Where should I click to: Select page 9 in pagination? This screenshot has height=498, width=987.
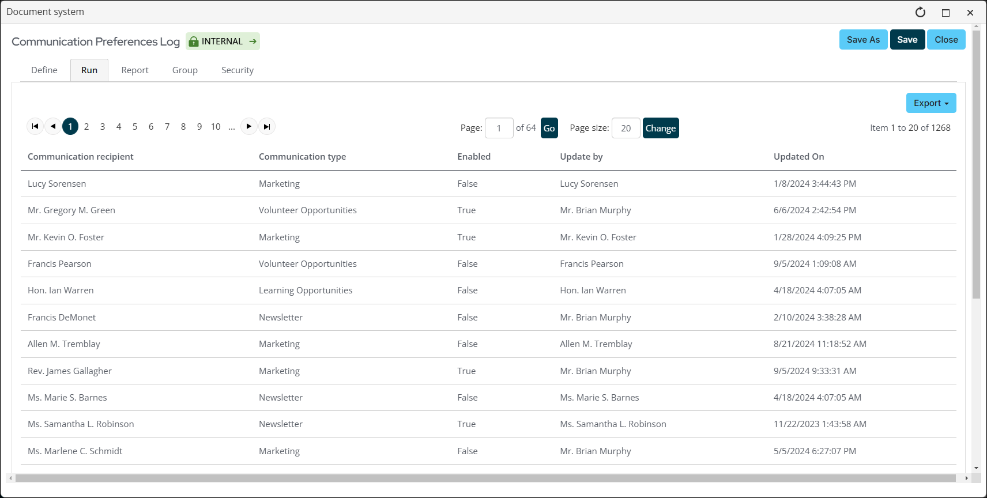point(199,126)
